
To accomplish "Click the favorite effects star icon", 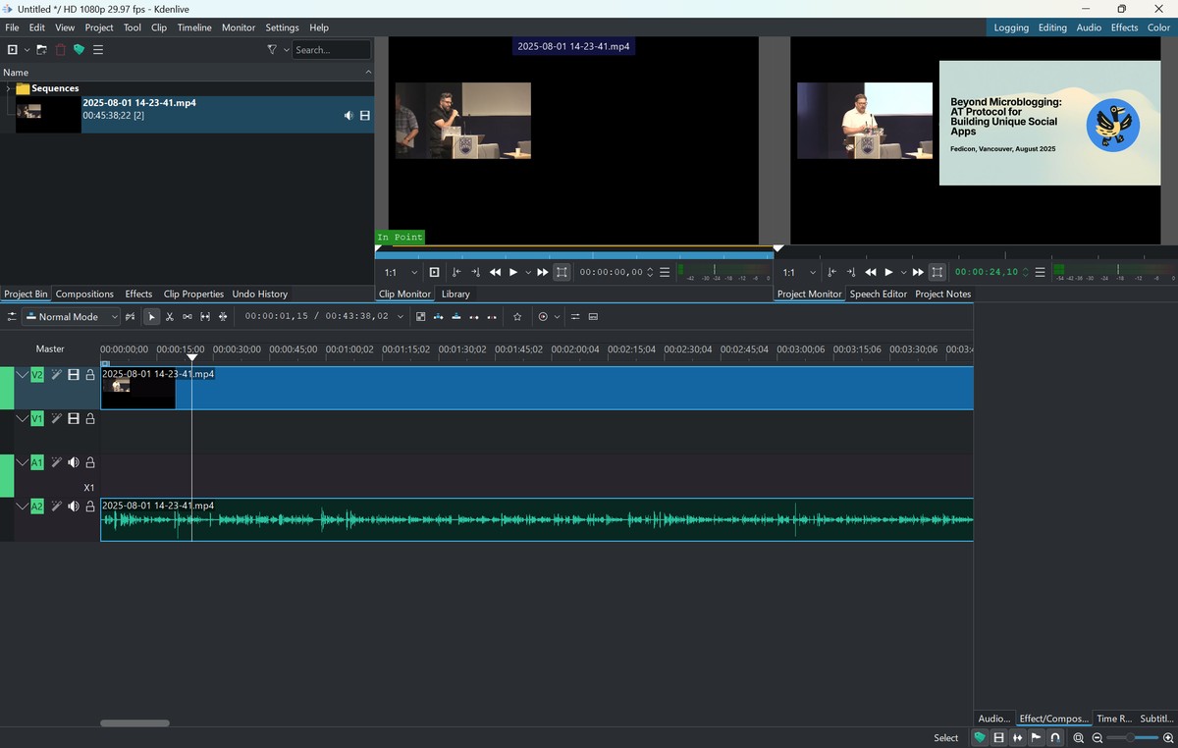I will (517, 317).
